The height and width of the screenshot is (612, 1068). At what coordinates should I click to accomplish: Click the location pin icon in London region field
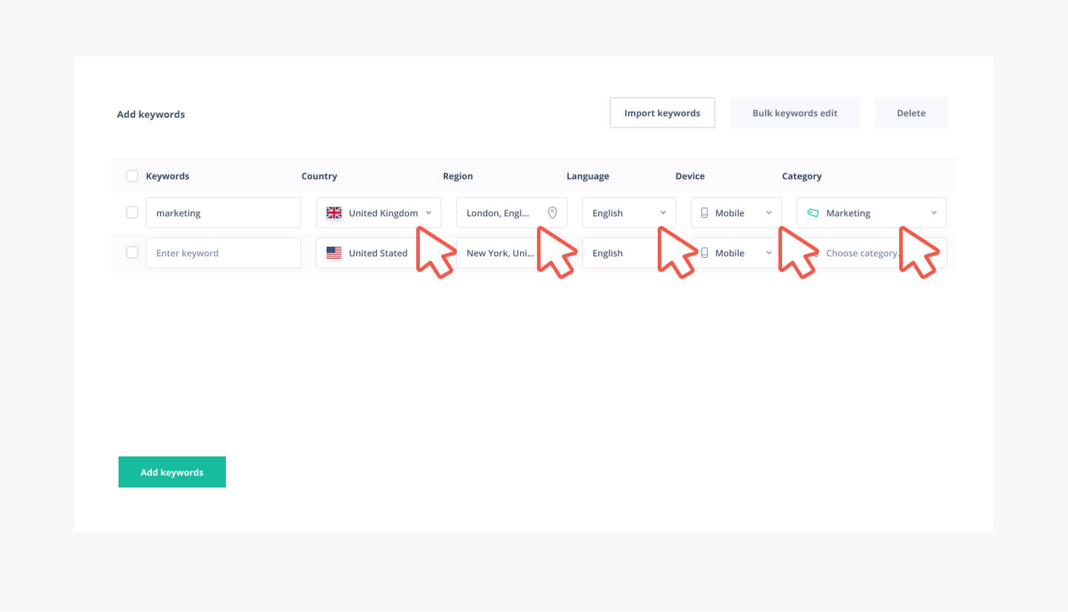(x=552, y=213)
